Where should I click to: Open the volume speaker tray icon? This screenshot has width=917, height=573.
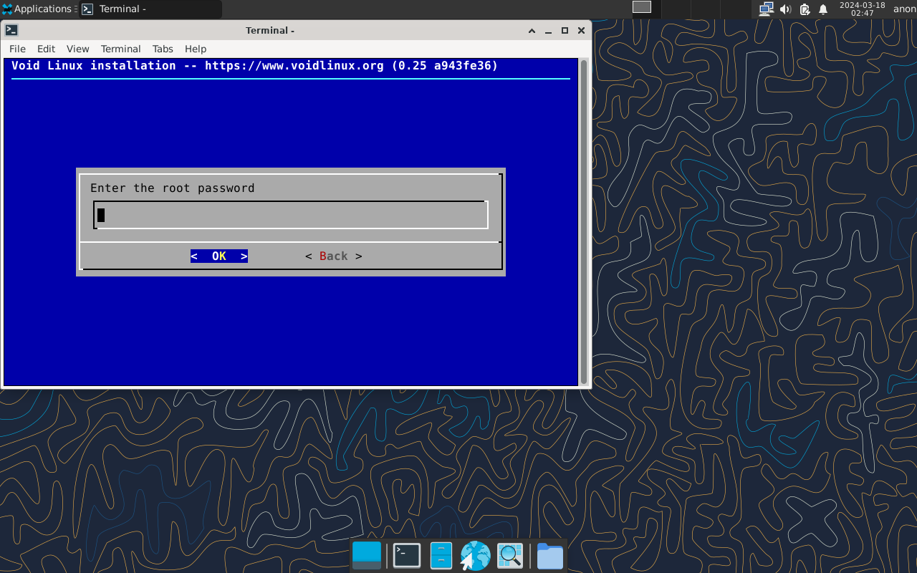(785, 9)
